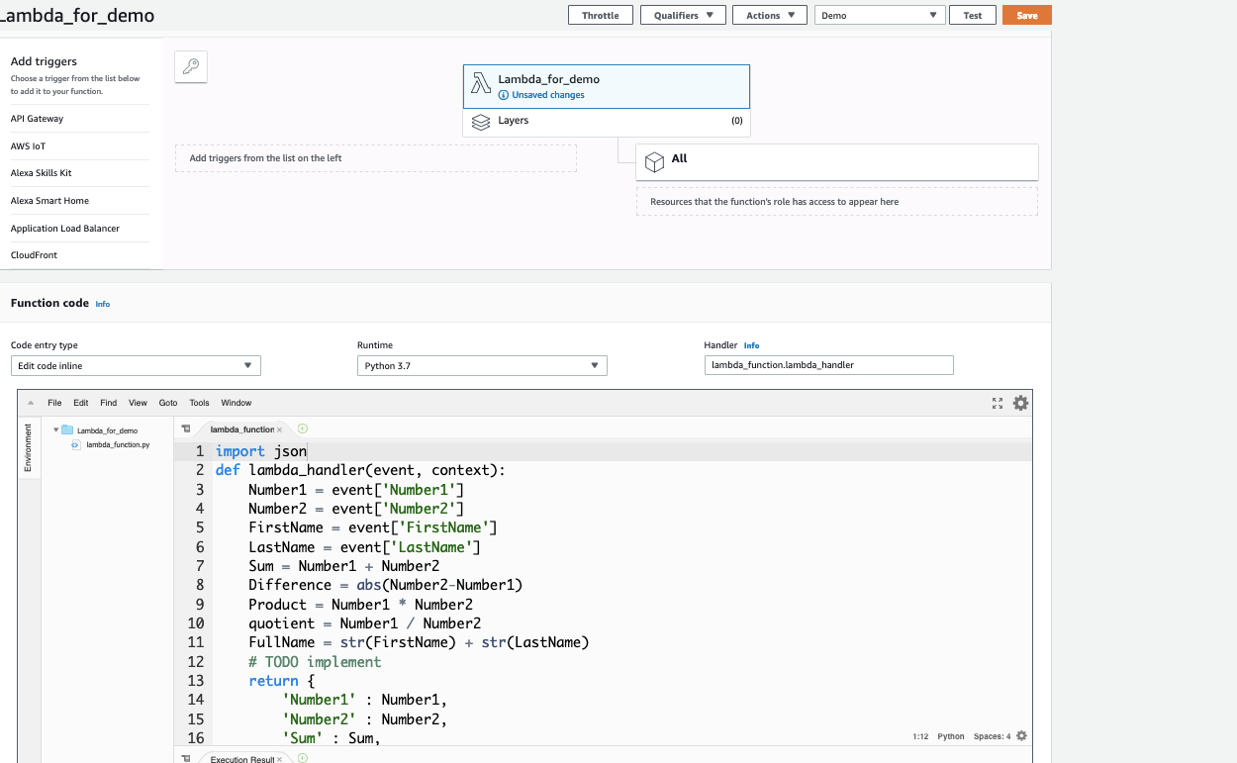Click the TODO implement comment line
The width and height of the screenshot is (1237, 763).
315,661
